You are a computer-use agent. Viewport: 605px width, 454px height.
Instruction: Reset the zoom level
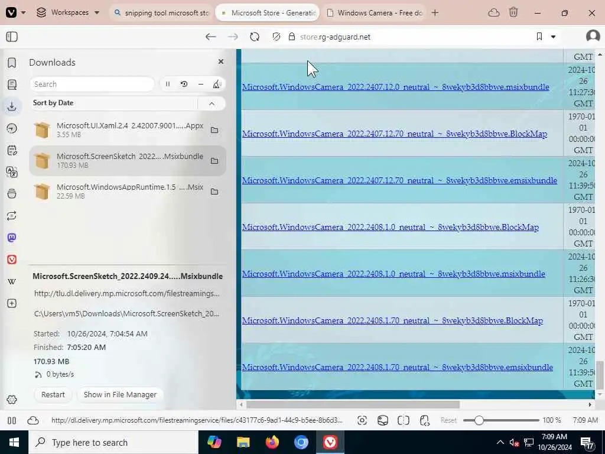[448, 420]
